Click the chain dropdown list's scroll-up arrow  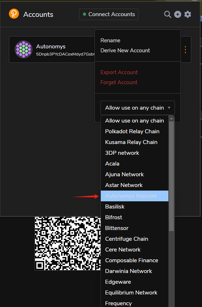[x=171, y=119]
